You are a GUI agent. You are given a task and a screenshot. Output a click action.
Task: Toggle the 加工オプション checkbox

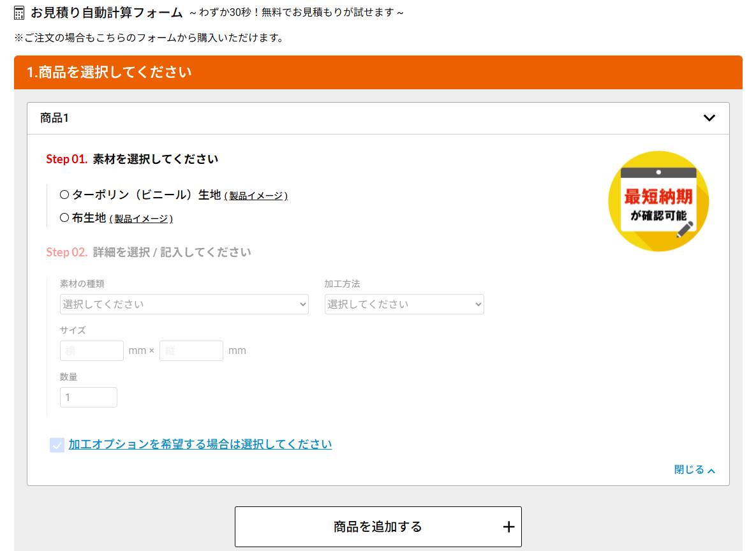click(x=57, y=444)
